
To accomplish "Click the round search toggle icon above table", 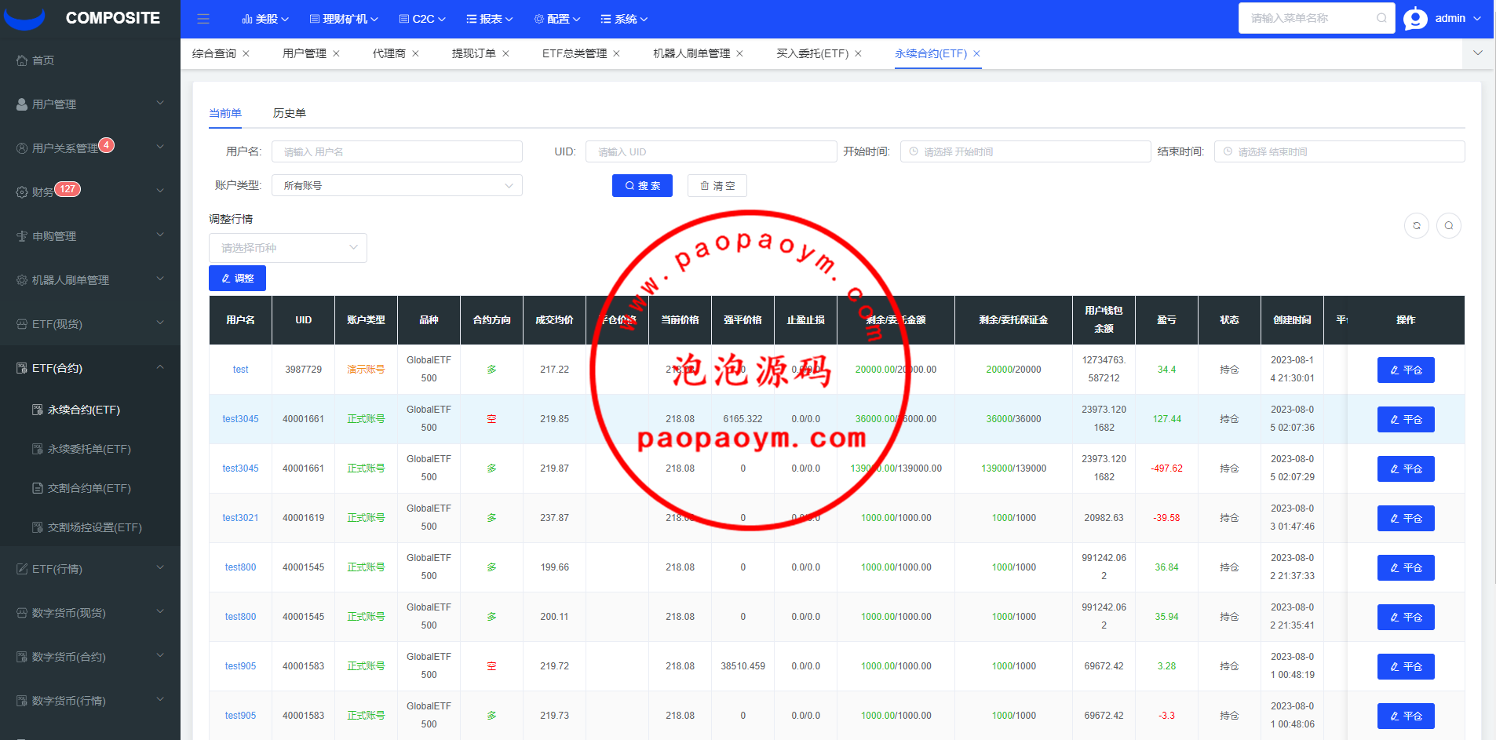I will click(x=1448, y=226).
